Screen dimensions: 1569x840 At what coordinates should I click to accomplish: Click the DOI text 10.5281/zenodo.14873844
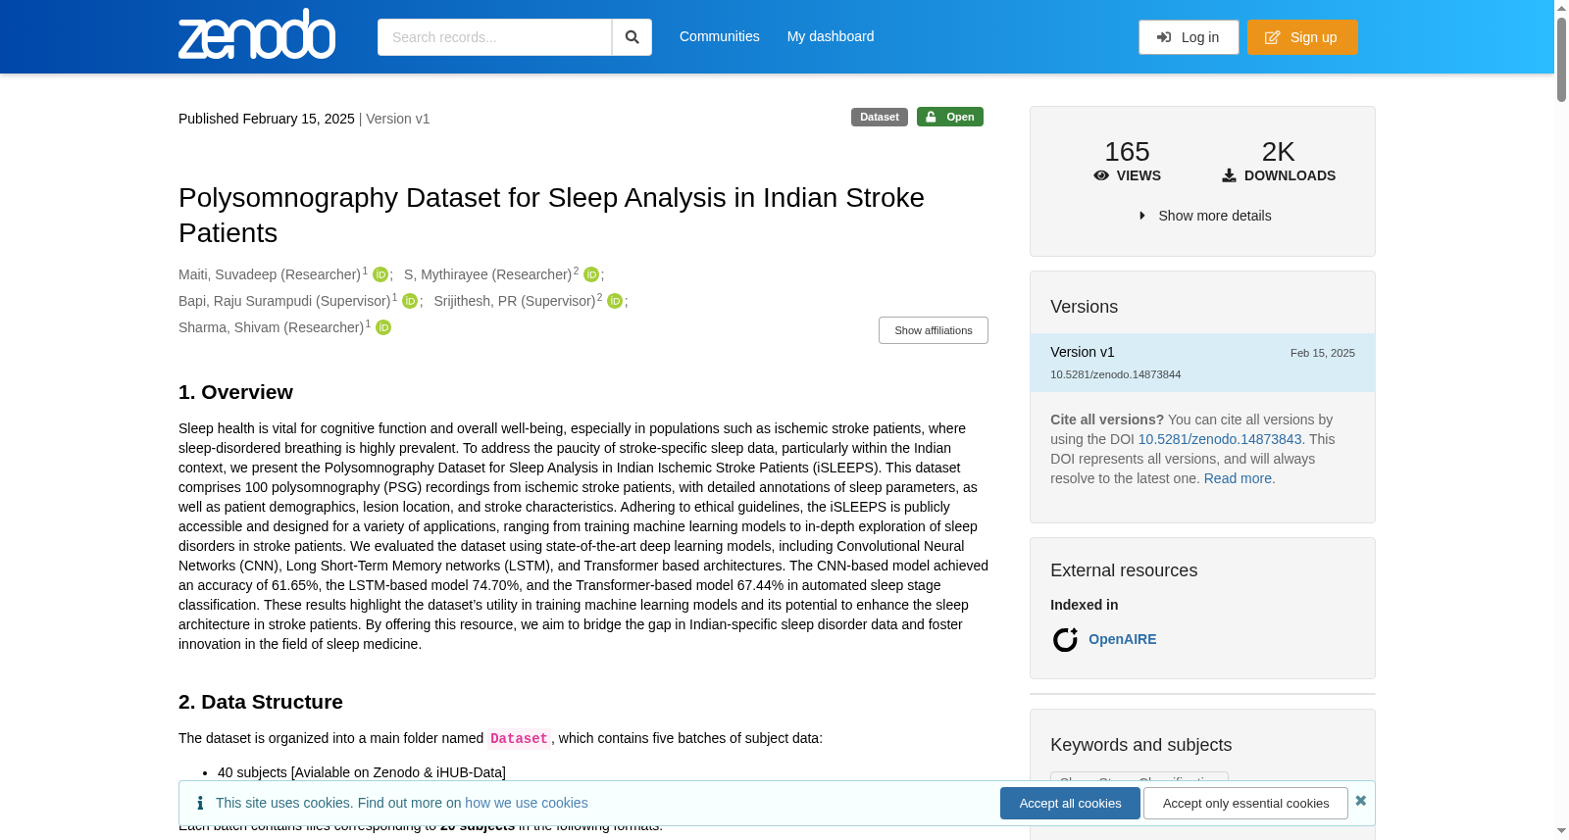(1115, 374)
